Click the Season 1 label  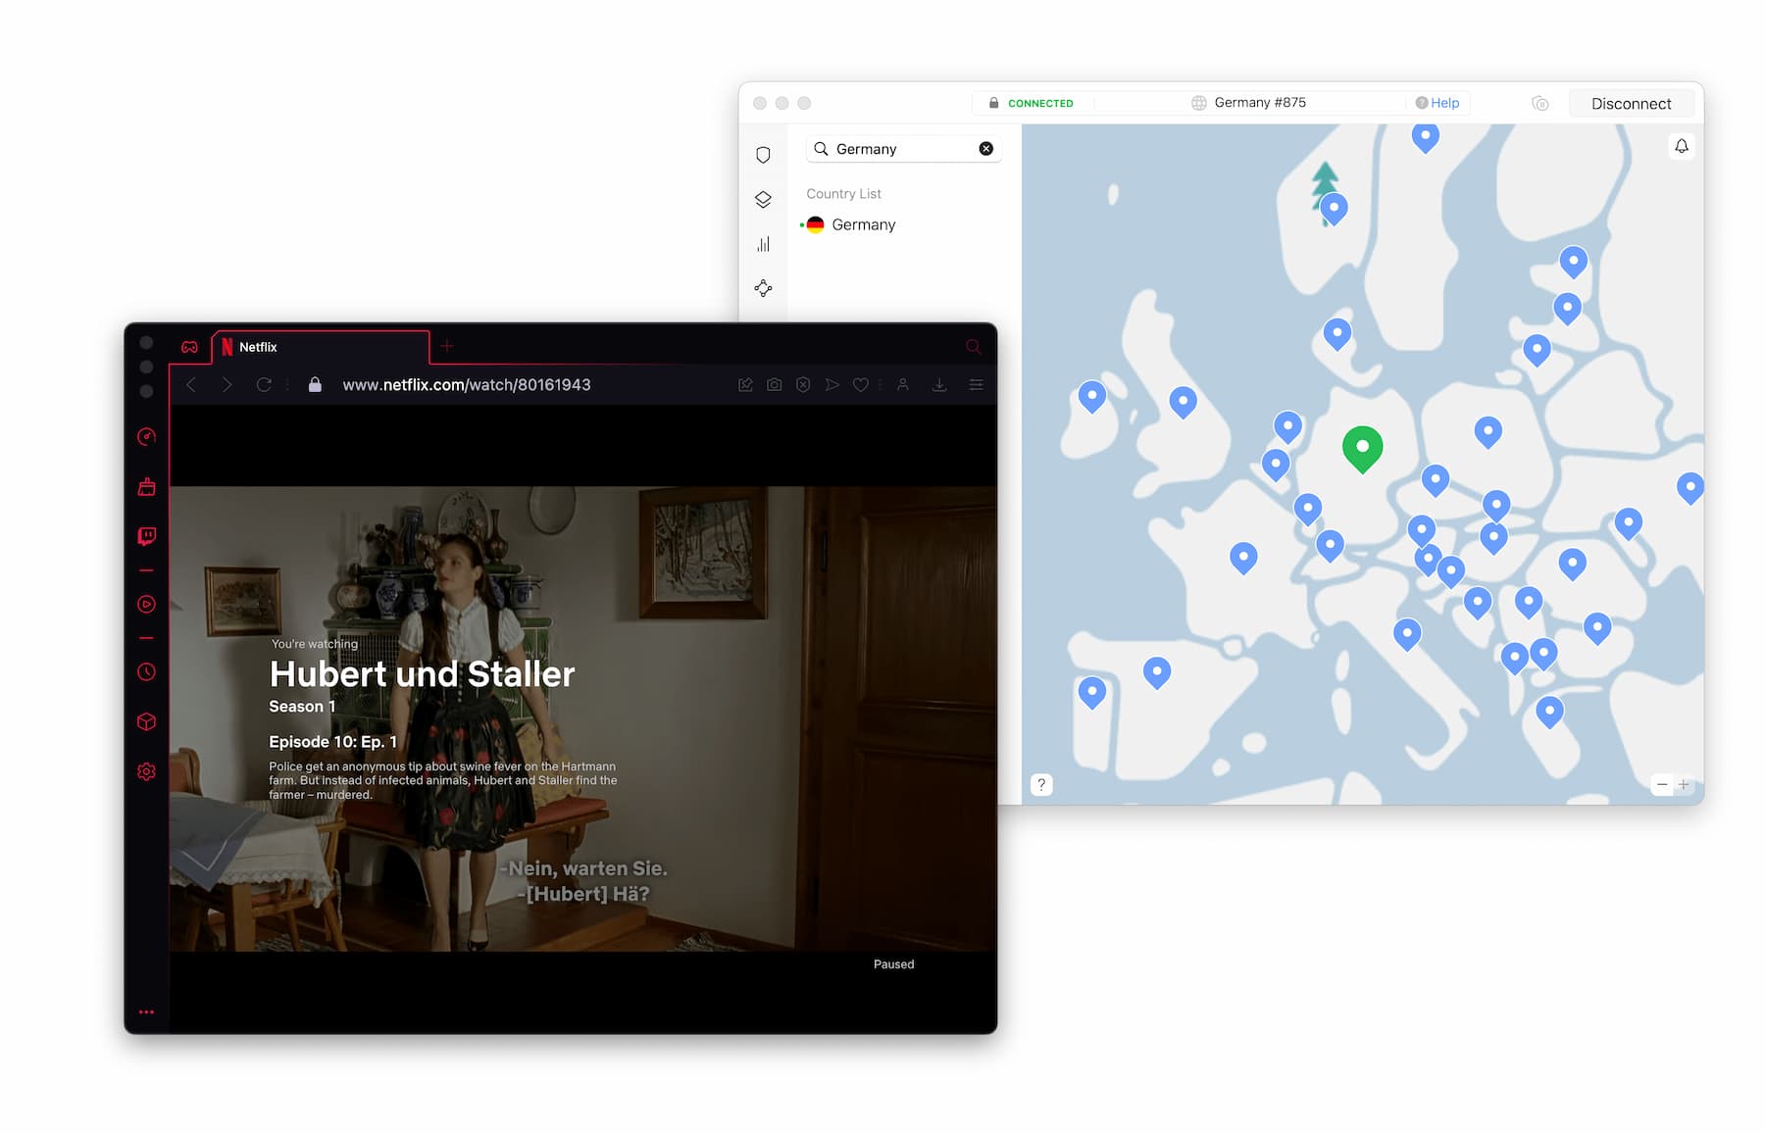point(302,707)
